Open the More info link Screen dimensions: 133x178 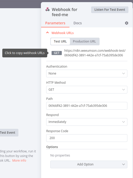(x=19, y=160)
